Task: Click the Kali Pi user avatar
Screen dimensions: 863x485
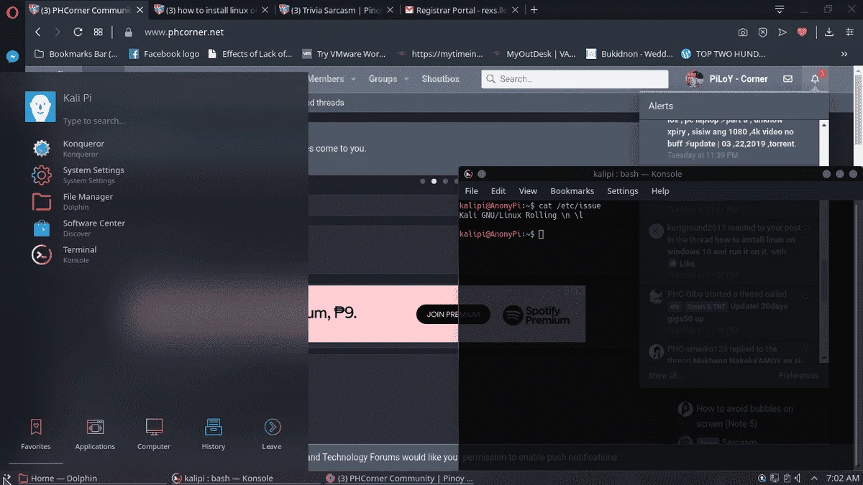Action: coord(40,107)
